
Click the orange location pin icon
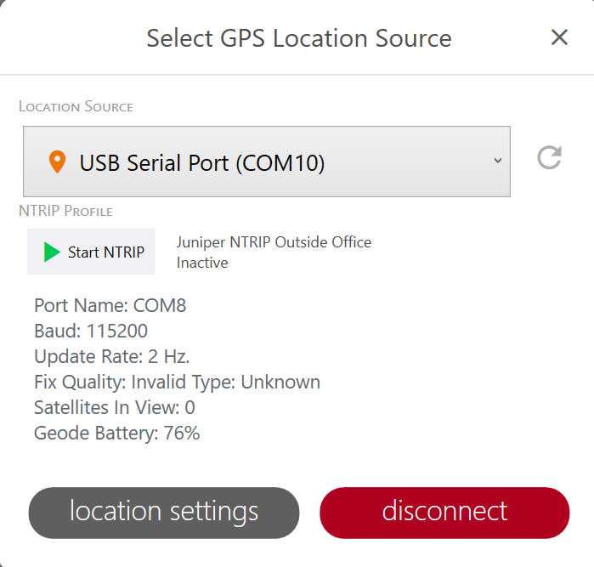pyautogui.click(x=57, y=162)
